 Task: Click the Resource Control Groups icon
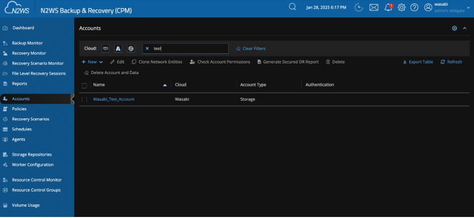tap(5, 190)
